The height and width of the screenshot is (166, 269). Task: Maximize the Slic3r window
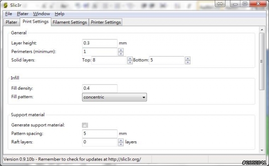[x=245, y=4]
